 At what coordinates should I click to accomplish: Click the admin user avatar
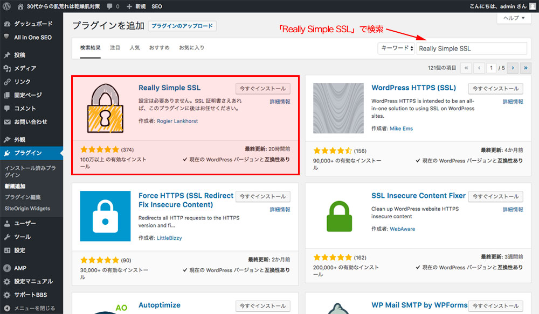coord(533,6)
